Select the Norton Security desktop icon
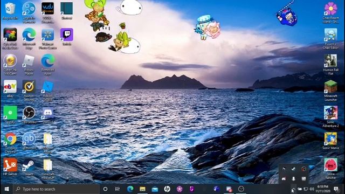 (x=29, y=91)
